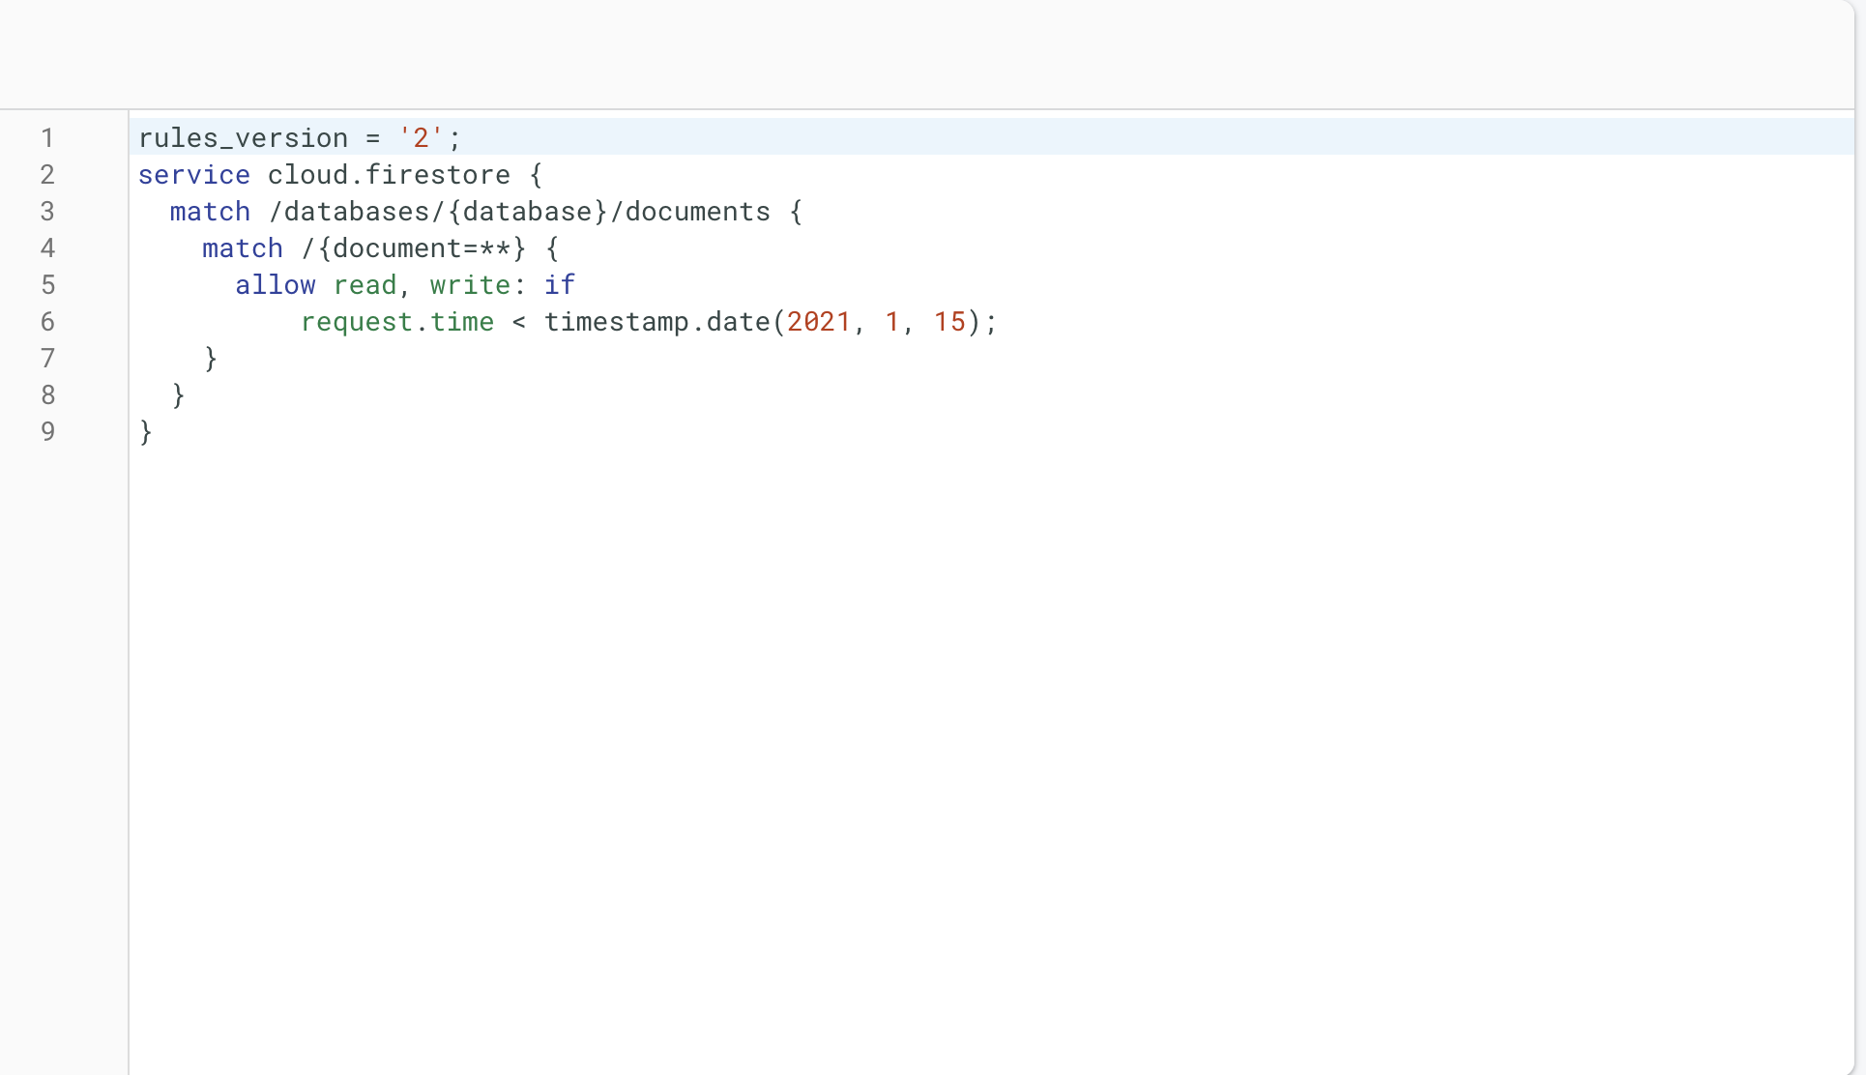Click the closing brace on line 7
Viewport: 1866px width, 1075px height.
(211, 359)
